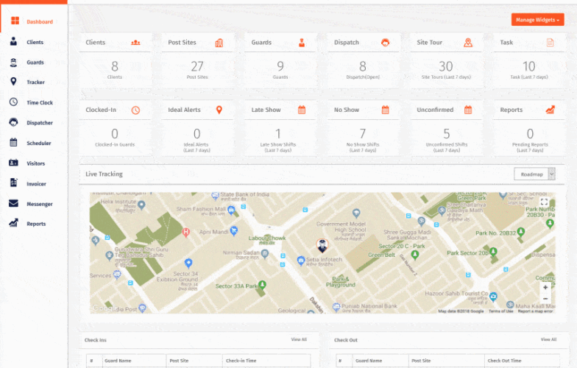
Task: Zoom in the map with plus button
Action: 545,287
